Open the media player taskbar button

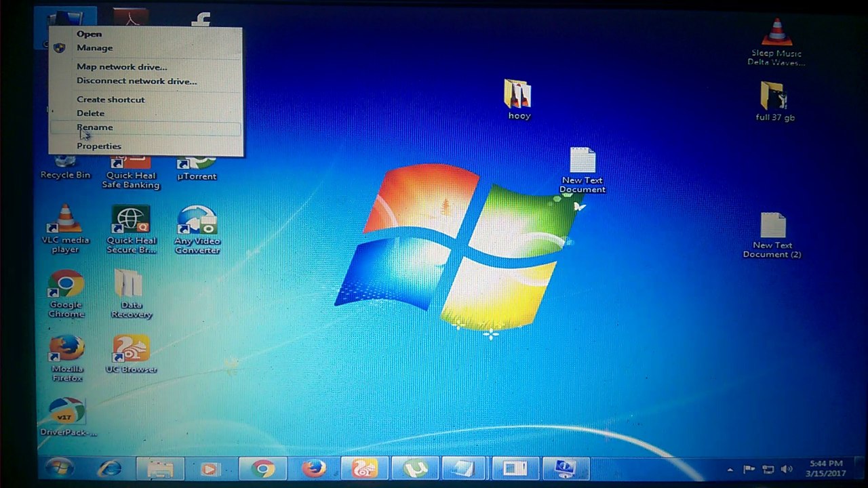[x=211, y=468]
